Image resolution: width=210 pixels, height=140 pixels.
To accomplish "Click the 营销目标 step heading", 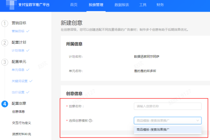I will coord(19,23).
